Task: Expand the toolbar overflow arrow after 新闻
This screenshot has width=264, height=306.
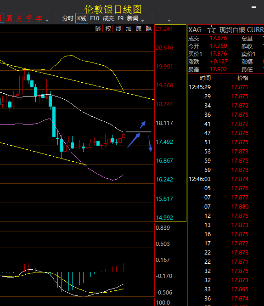Action: point(142,20)
